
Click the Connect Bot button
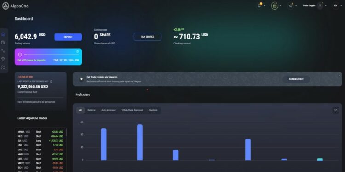(296, 79)
